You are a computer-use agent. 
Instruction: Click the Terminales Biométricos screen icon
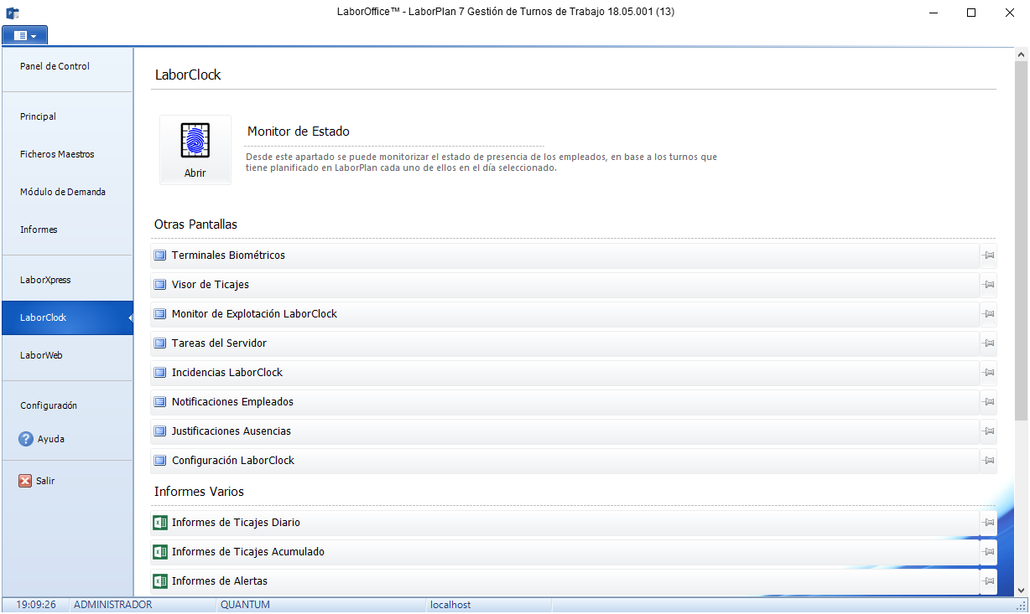tap(160, 255)
